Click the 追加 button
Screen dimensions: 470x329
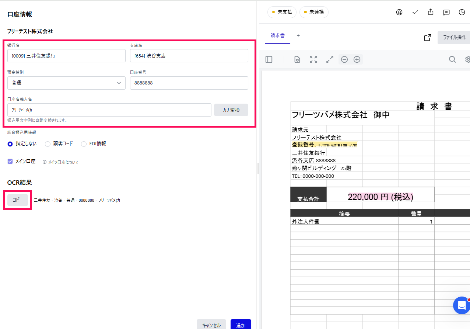click(241, 325)
